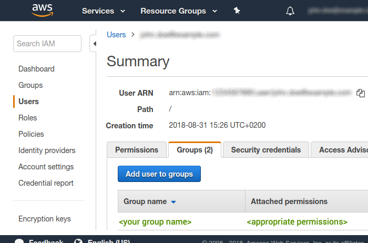Open Roles in the sidebar
This screenshot has height=243, width=368.
coord(28,118)
